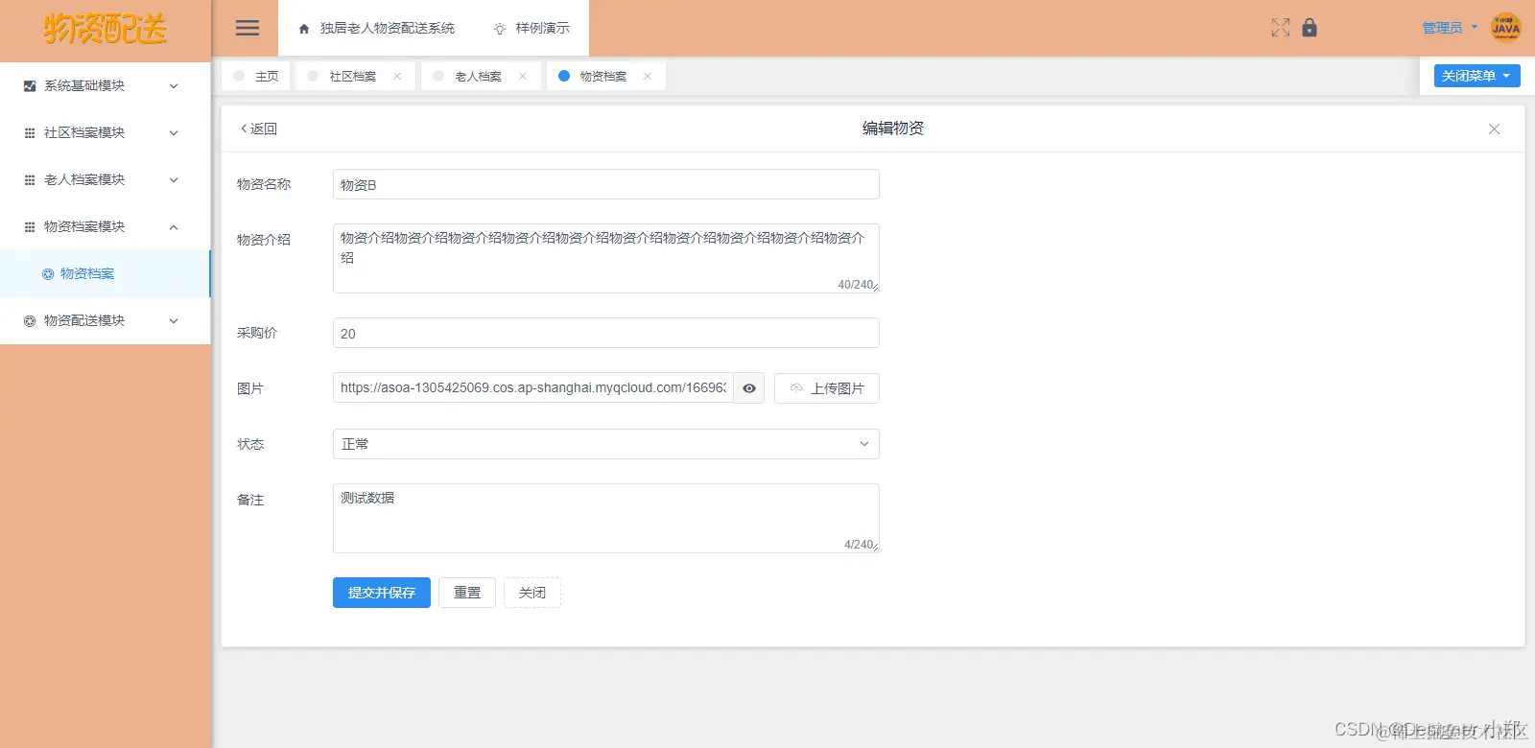Click the lock screen icon
Screen dimensions: 1535x748
1310,28
